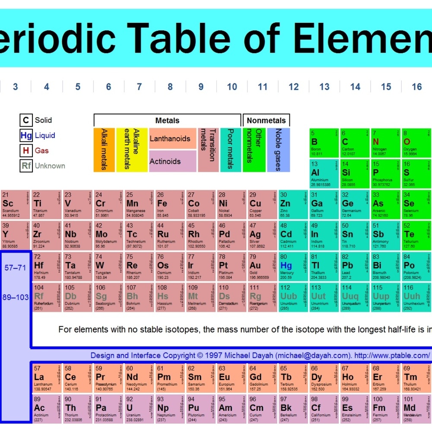The height and width of the screenshot is (432, 432).
Task: Click the Gas state legend box marked H
Action: [x=26, y=151]
